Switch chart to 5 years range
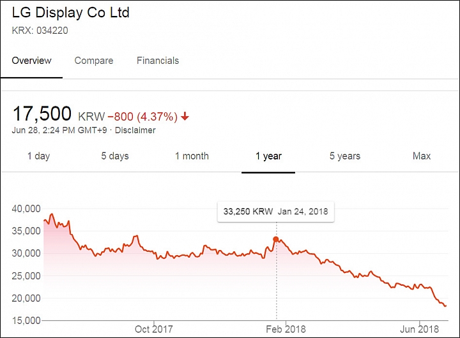The width and height of the screenshot is (460, 338). tap(345, 156)
